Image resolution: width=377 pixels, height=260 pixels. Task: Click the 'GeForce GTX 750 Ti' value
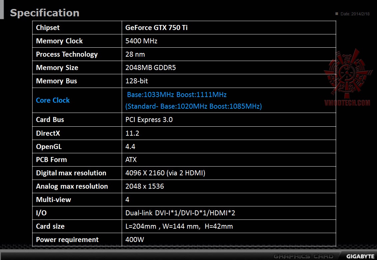(156, 28)
